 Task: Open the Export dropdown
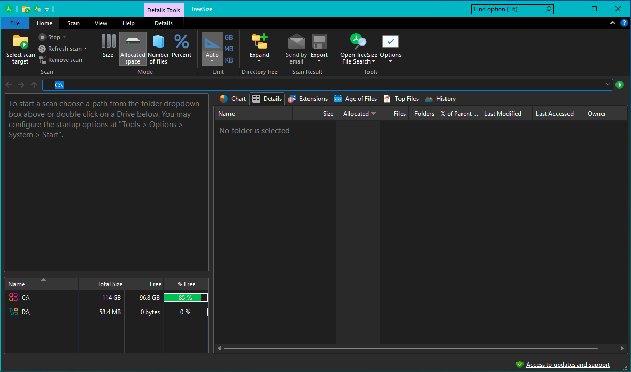319,61
